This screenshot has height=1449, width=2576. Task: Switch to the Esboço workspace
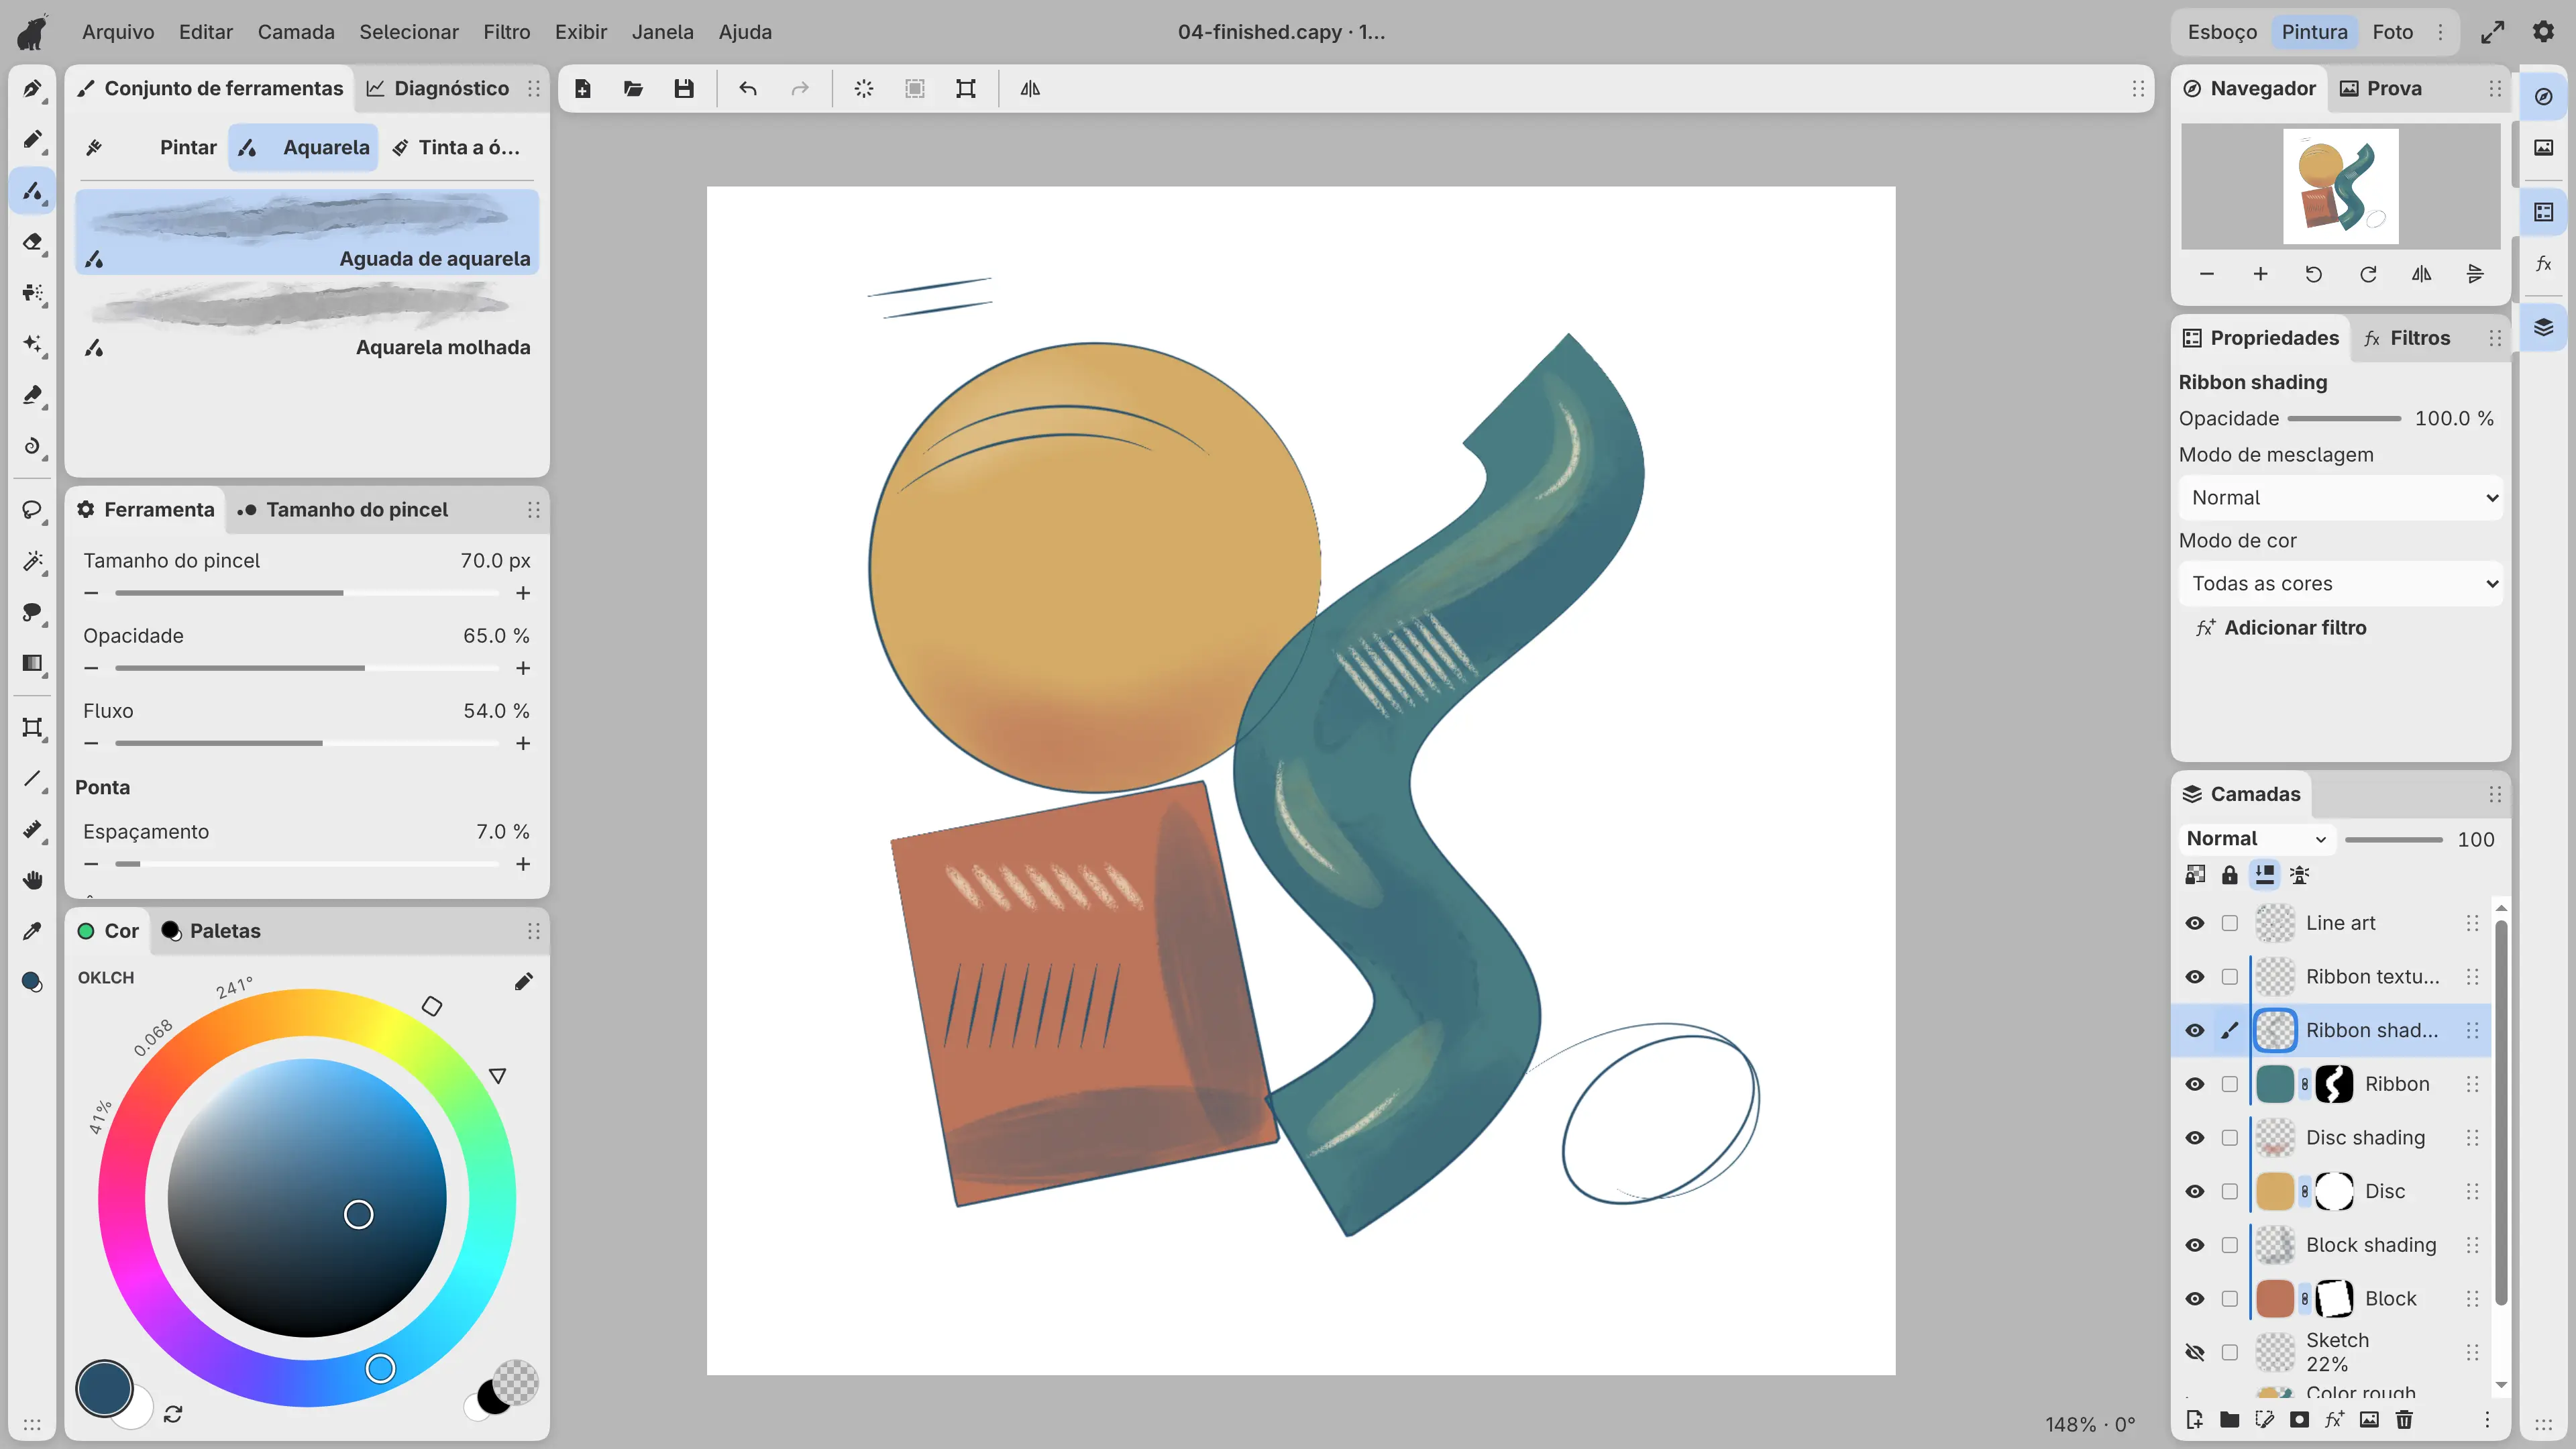coord(2222,32)
